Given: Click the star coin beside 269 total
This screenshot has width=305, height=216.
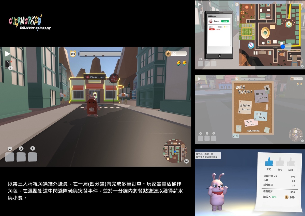Looking at the screenshot, I should pos(286,197).
